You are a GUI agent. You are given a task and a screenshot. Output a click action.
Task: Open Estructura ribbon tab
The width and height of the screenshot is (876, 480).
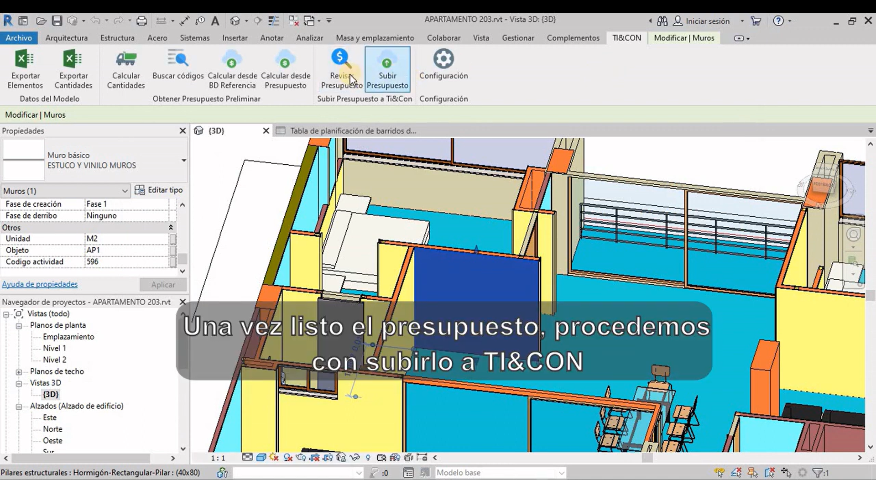(x=117, y=38)
